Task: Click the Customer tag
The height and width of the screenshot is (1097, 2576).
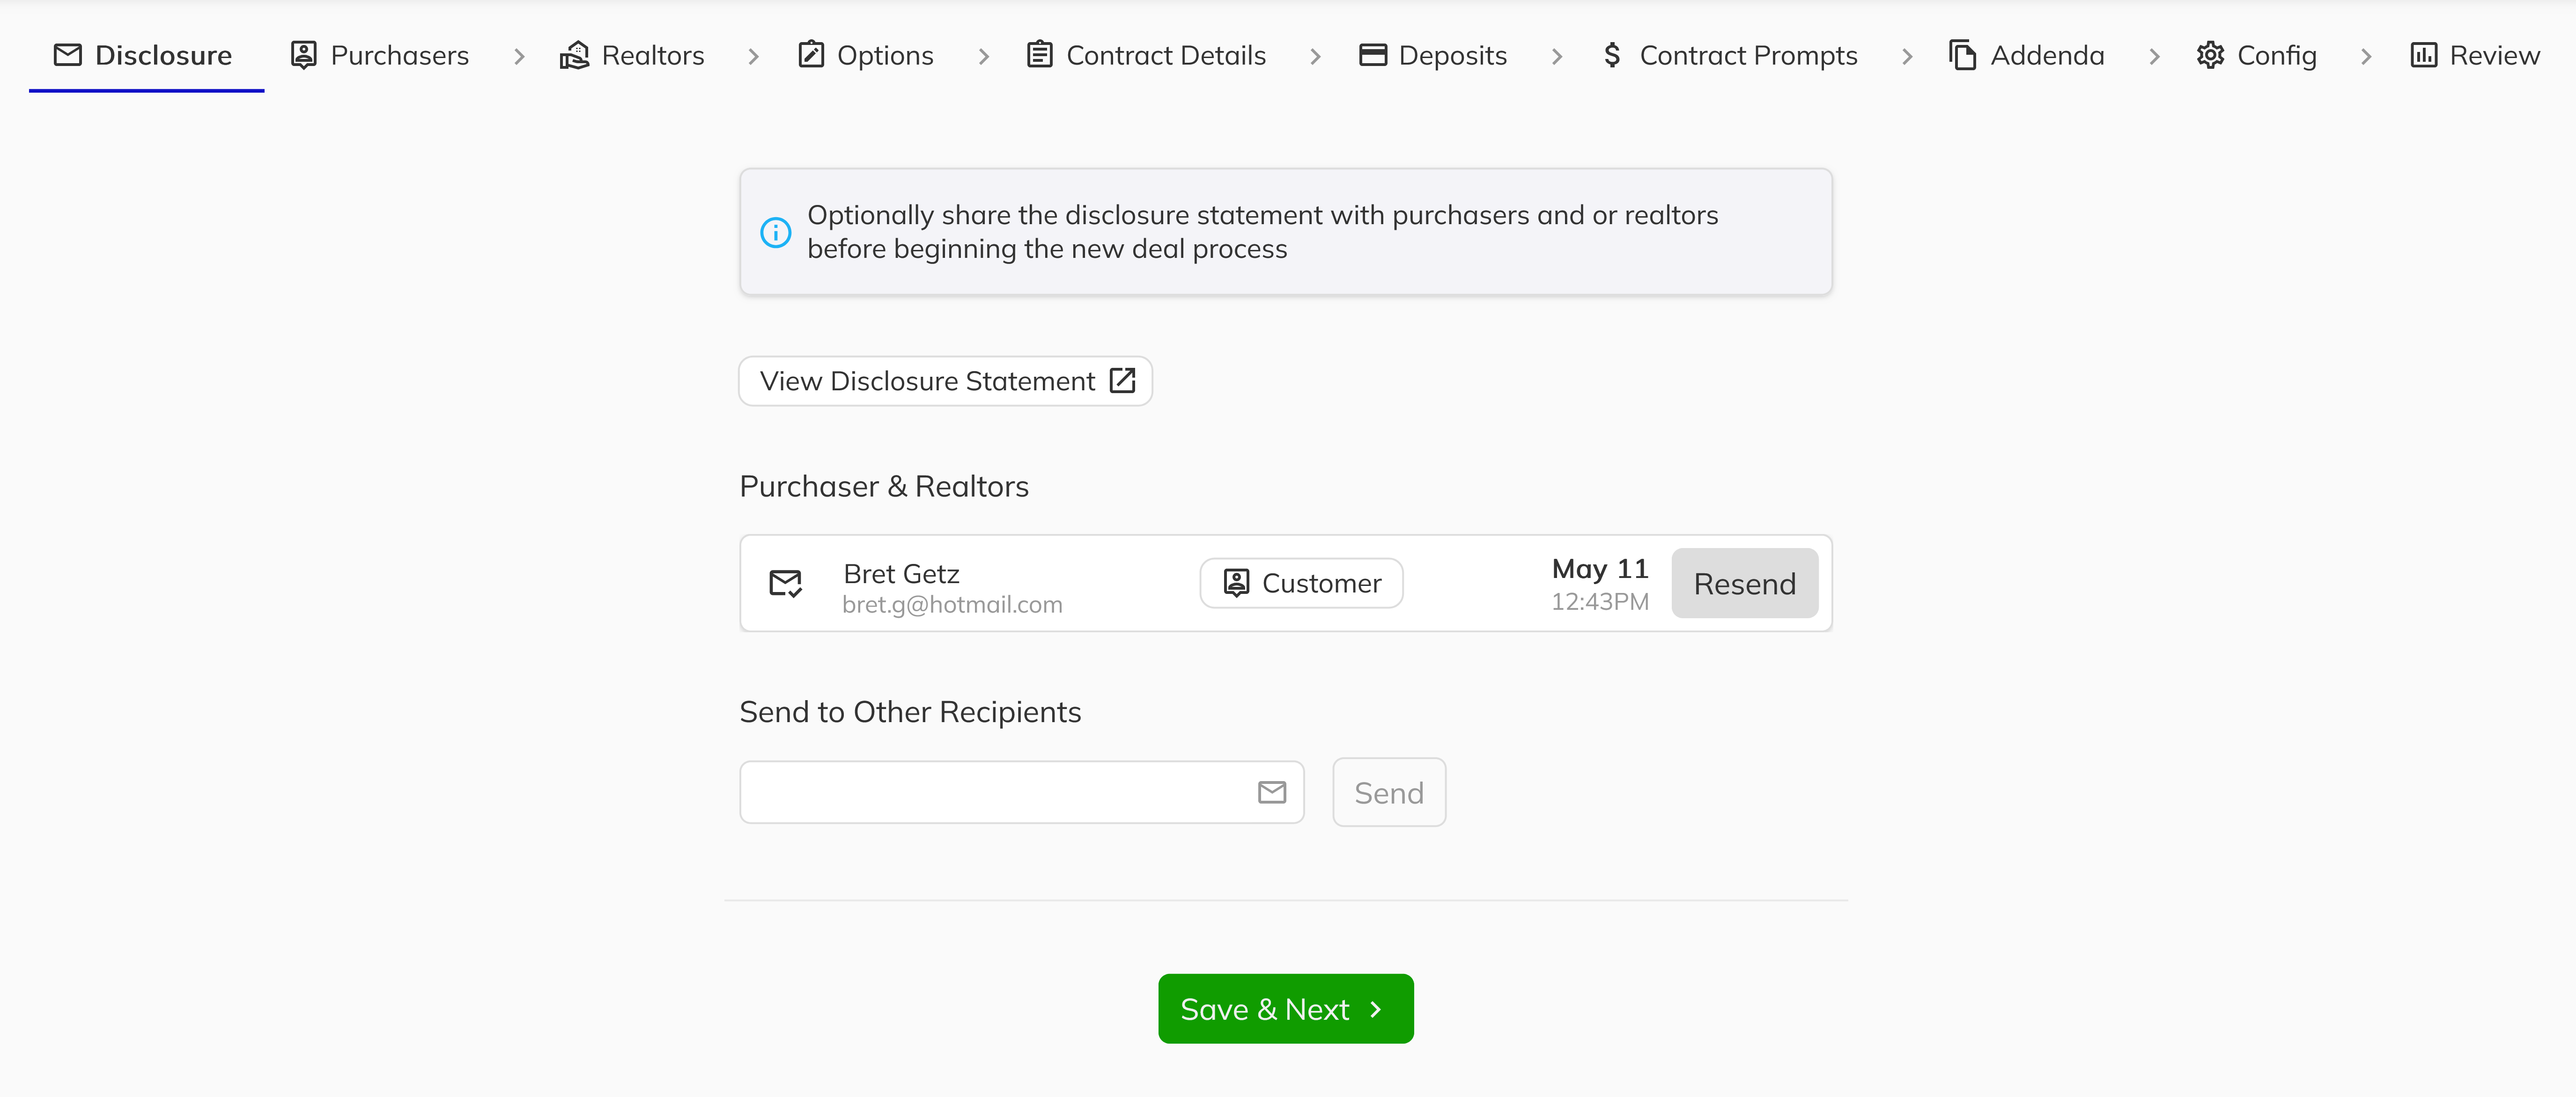Action: click(1302, 584)
